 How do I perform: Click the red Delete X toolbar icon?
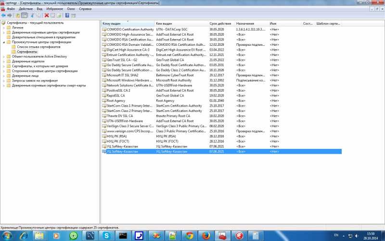(46, 15)
